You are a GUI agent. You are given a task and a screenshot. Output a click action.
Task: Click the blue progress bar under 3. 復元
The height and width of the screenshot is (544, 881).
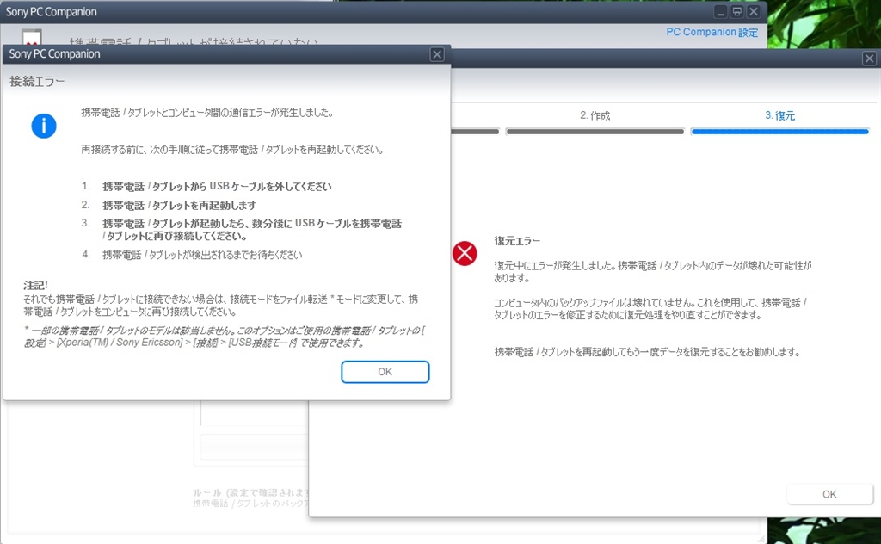[x=779, y=132]
